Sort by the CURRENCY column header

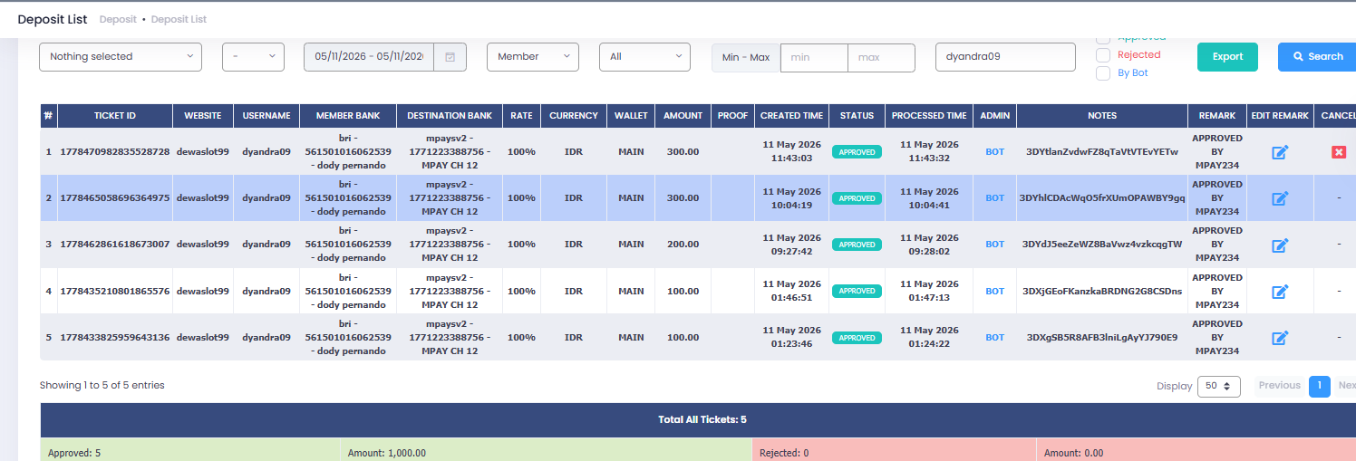(x=574, y=116)
